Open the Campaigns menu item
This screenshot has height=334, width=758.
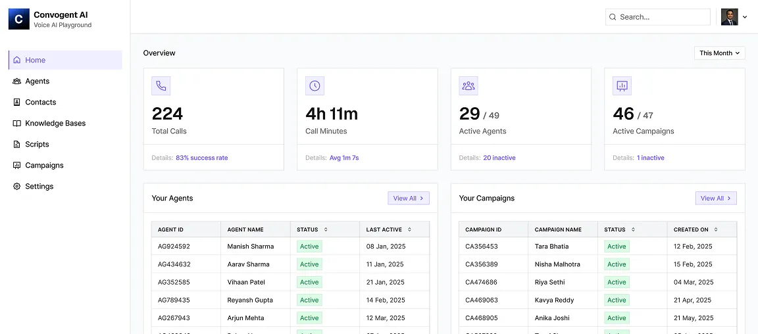tap(65, 165)
